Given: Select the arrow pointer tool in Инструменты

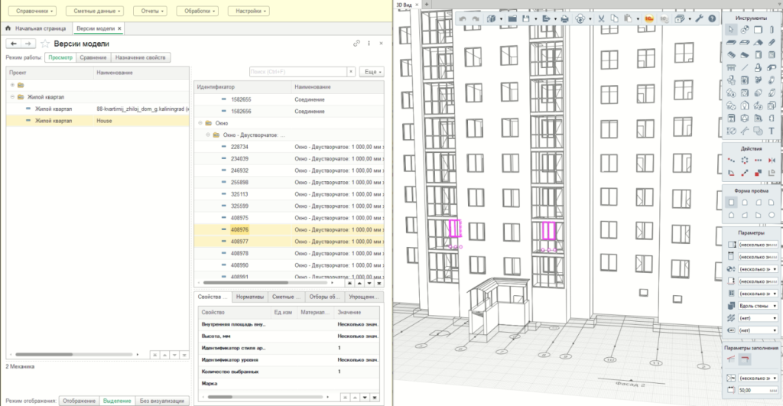Looking at the screenshot, I should [732, 29].
